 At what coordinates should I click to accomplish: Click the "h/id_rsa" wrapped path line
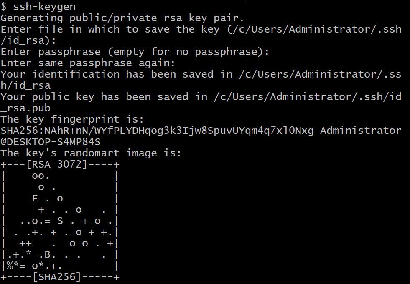coord(25,85)
